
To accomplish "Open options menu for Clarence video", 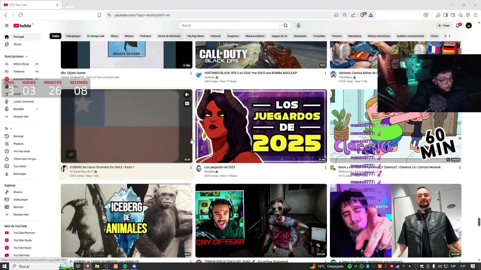I will [x=460, y=168].
